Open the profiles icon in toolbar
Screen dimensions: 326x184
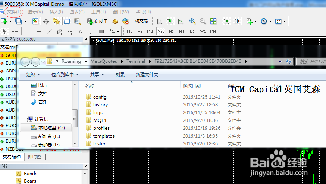click(x=19, y=21)
